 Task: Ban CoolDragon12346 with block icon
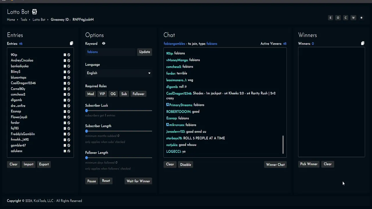click(x=69, y=83)
